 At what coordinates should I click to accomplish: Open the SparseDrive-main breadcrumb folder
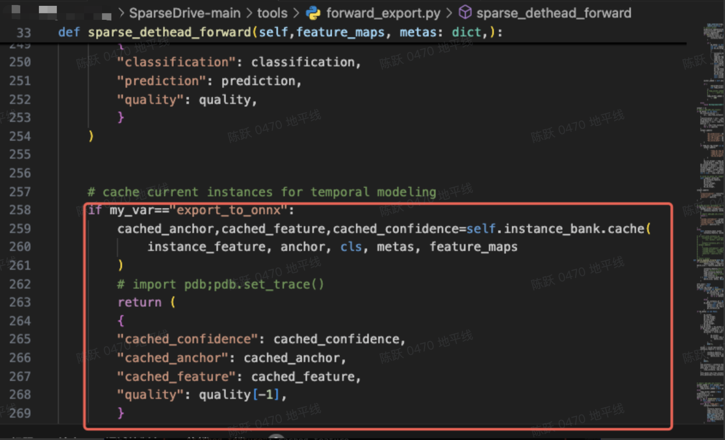coord(185,13)
